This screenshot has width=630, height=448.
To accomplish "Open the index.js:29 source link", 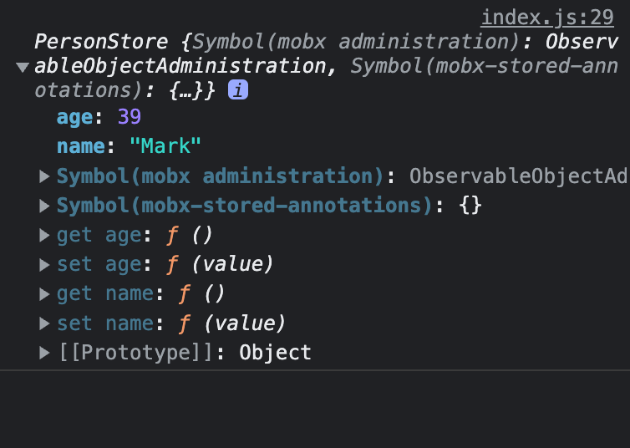I will (x=547, y=18).
